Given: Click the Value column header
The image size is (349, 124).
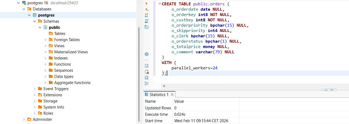Looking at the screenshot, I should pos(206,101).
